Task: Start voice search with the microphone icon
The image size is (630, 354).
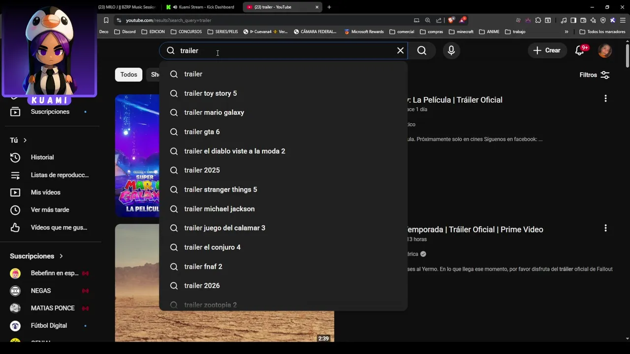Action: [x=451, y=51]
